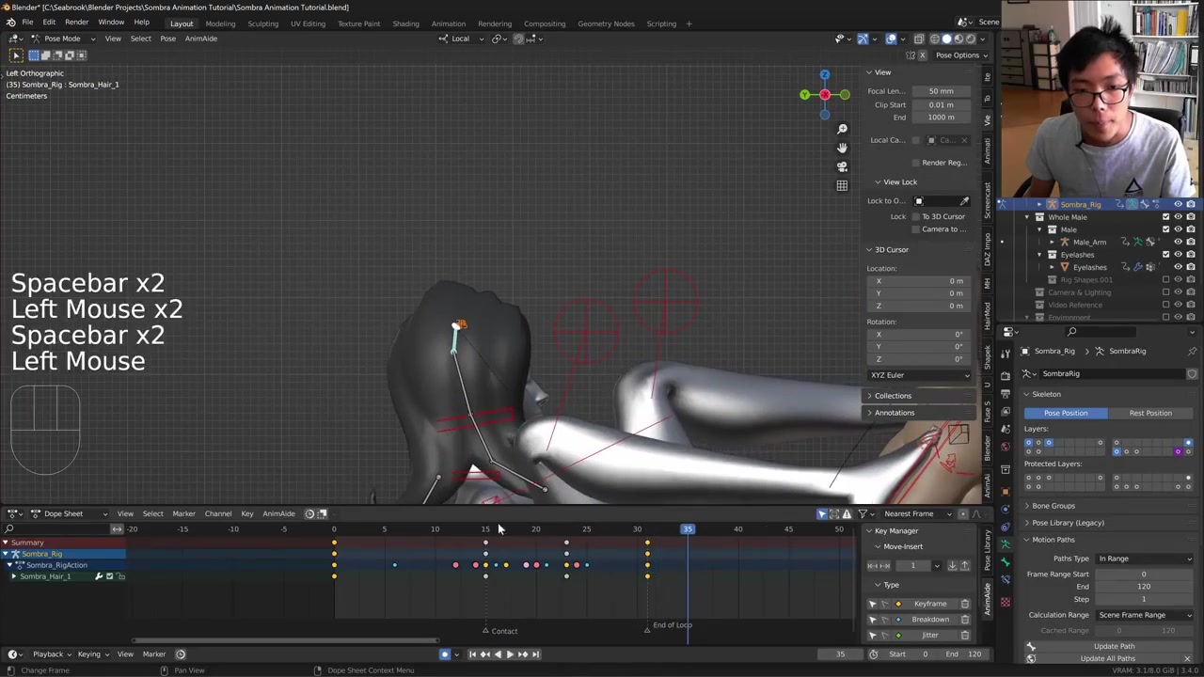Open the Nearest Frame snapping dropdown

[x=914, y=513]
